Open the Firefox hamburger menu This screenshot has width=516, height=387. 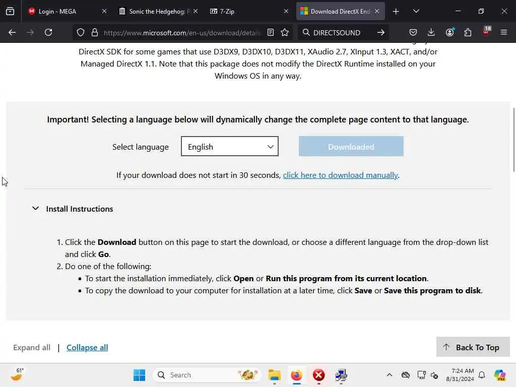(x=504, y=32)
